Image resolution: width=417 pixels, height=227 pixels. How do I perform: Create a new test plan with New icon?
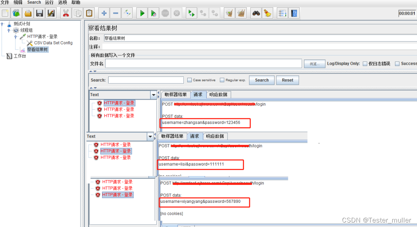coord(5,13)
